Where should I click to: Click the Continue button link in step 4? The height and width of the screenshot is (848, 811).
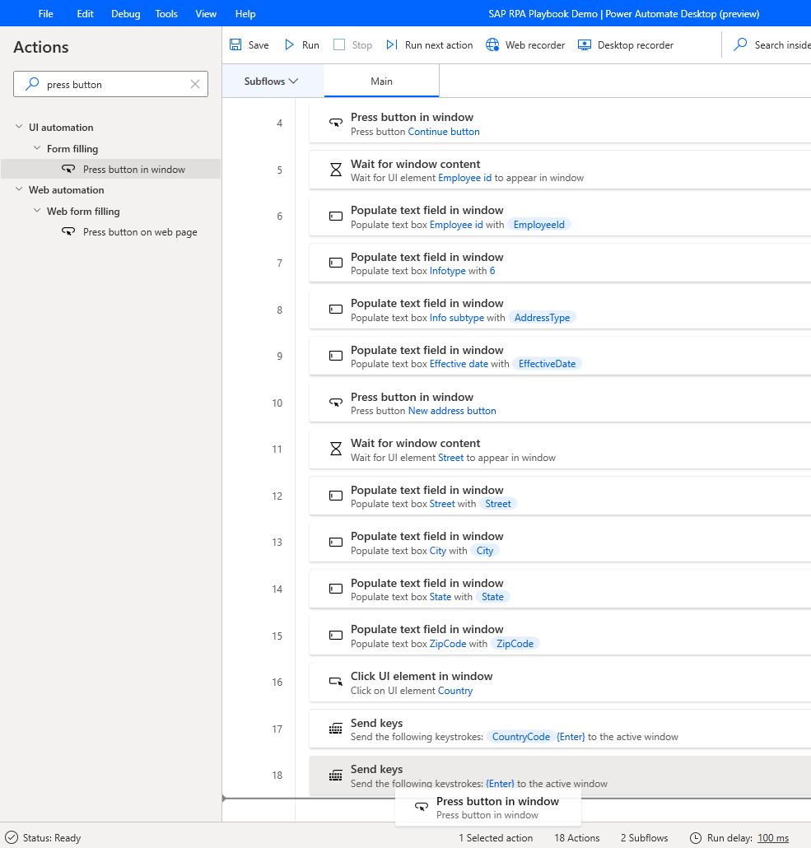(444, 132)
